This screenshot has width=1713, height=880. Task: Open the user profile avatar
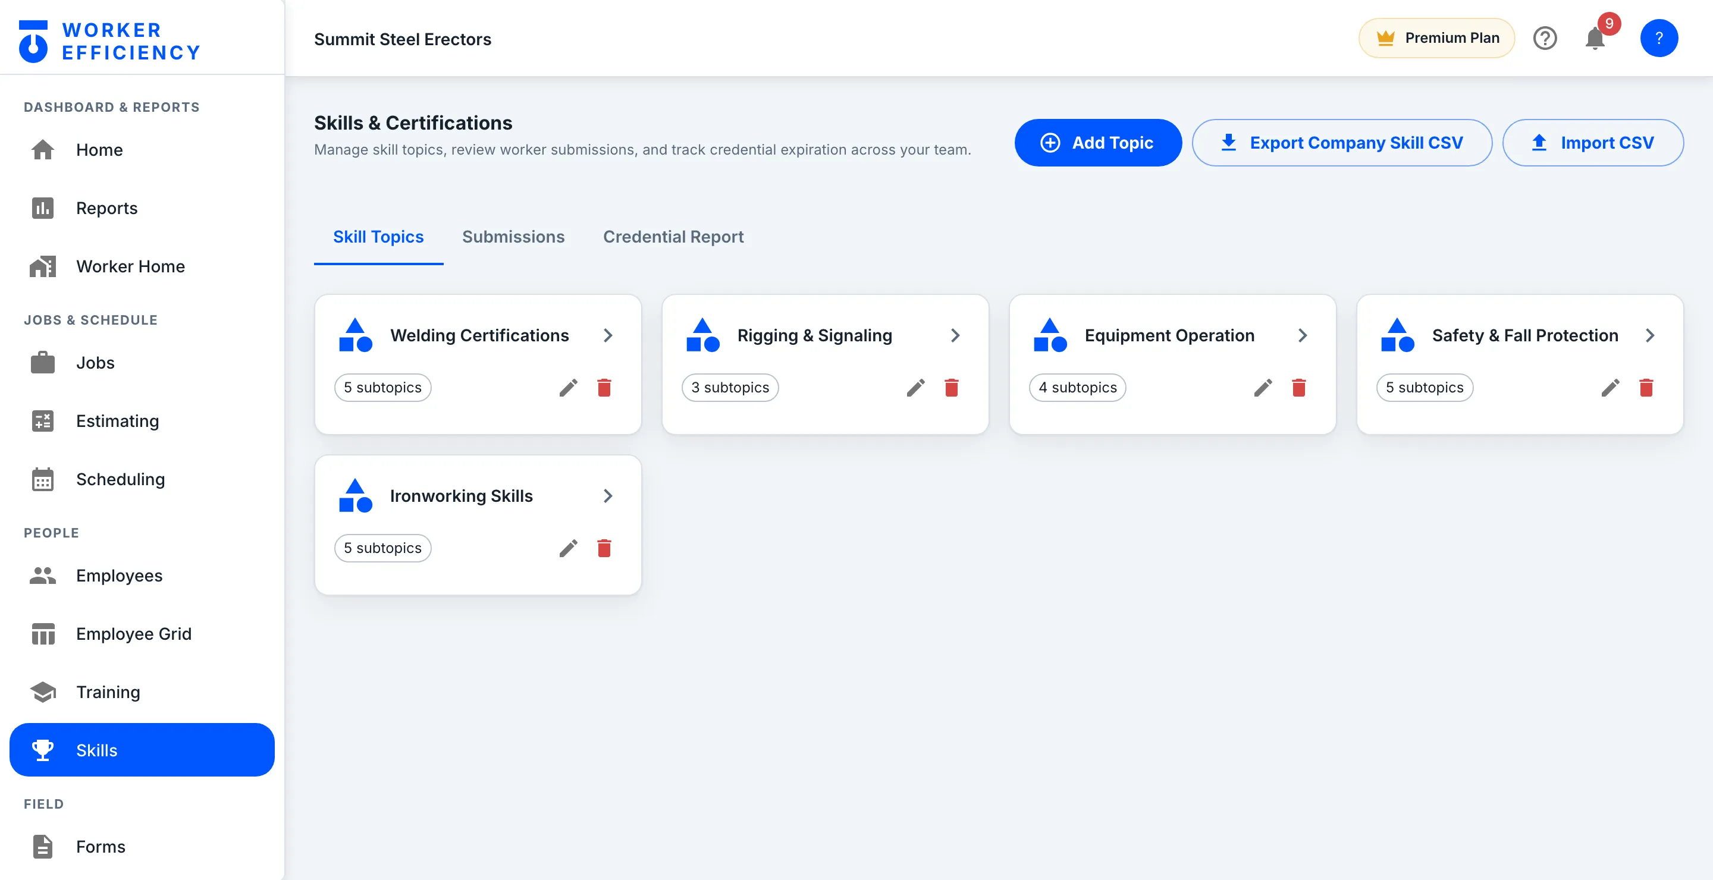(1658, 39)
